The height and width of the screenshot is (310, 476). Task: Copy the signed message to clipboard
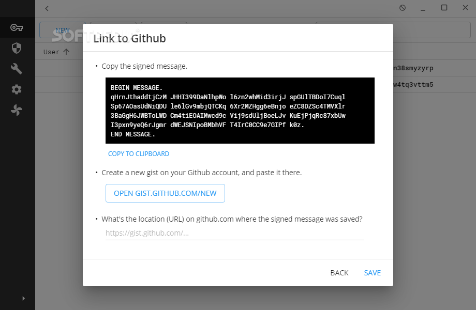tap(139, 154)
